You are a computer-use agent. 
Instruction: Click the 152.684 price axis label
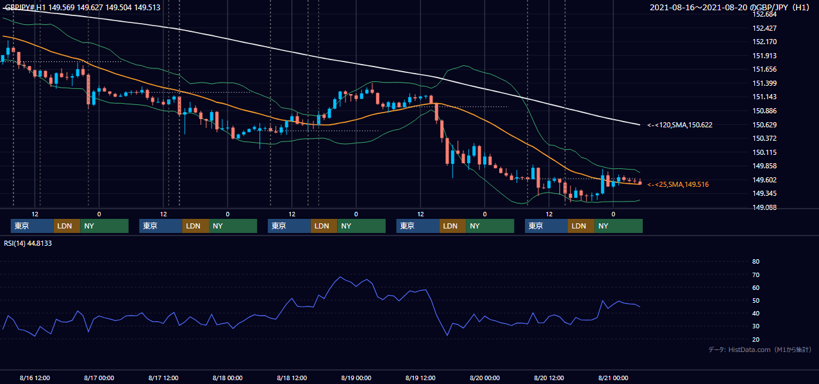coord(765,15)
